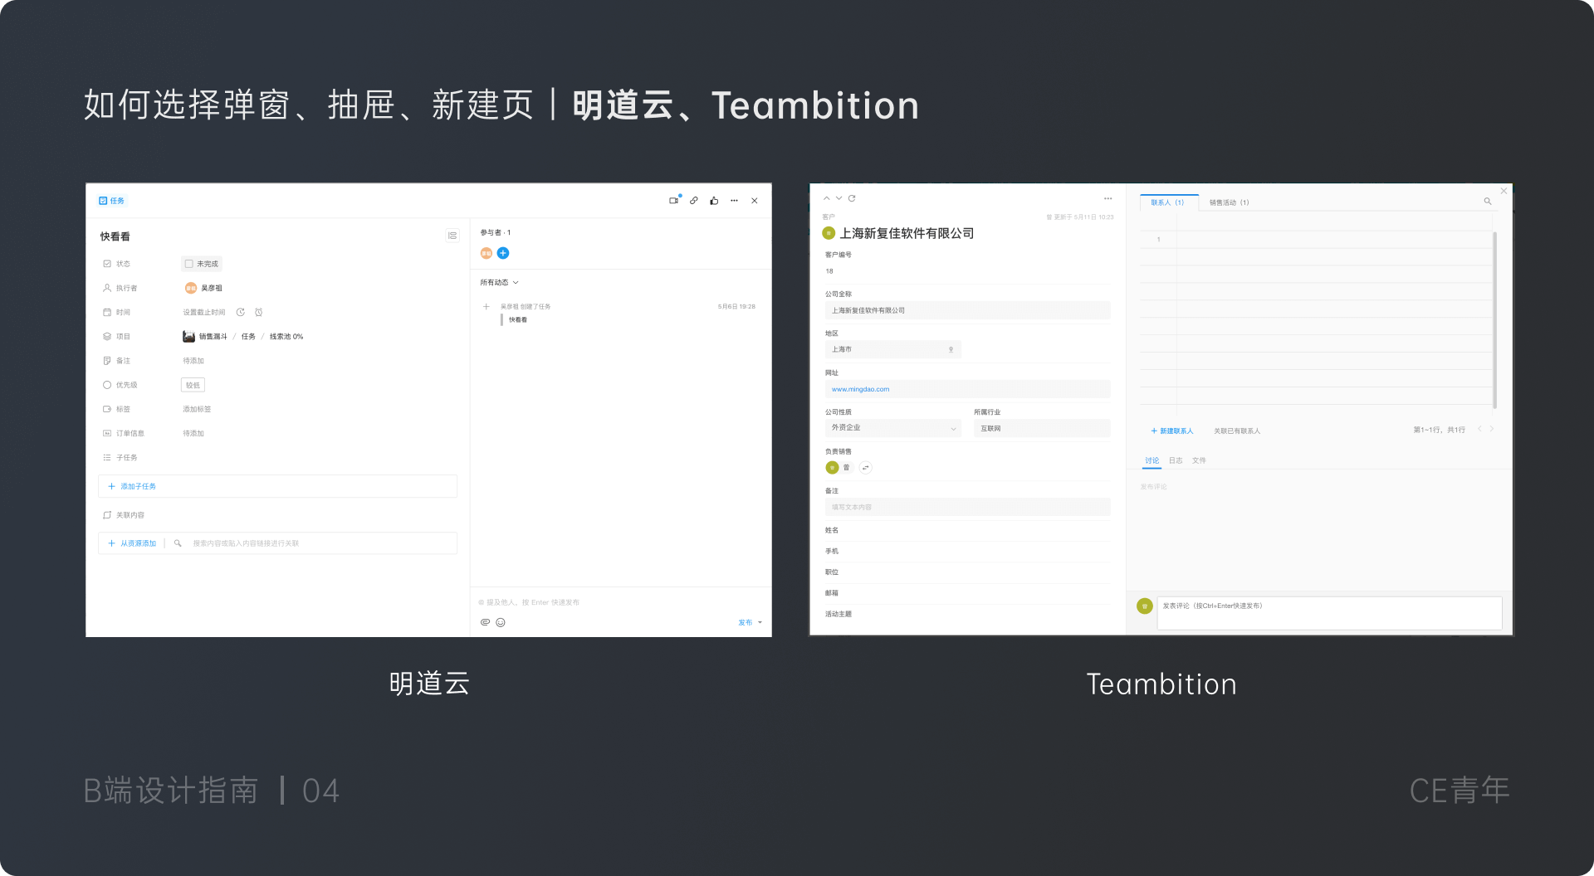Viewport: 1594px width, 876px height.
Task: Click 发布 to post the comment
Action: [745, 622]
